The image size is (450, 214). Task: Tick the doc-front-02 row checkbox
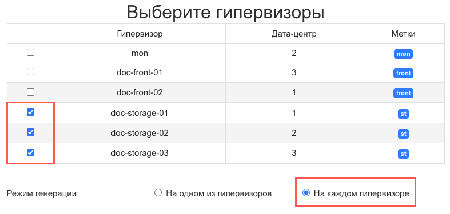point(30,92)
